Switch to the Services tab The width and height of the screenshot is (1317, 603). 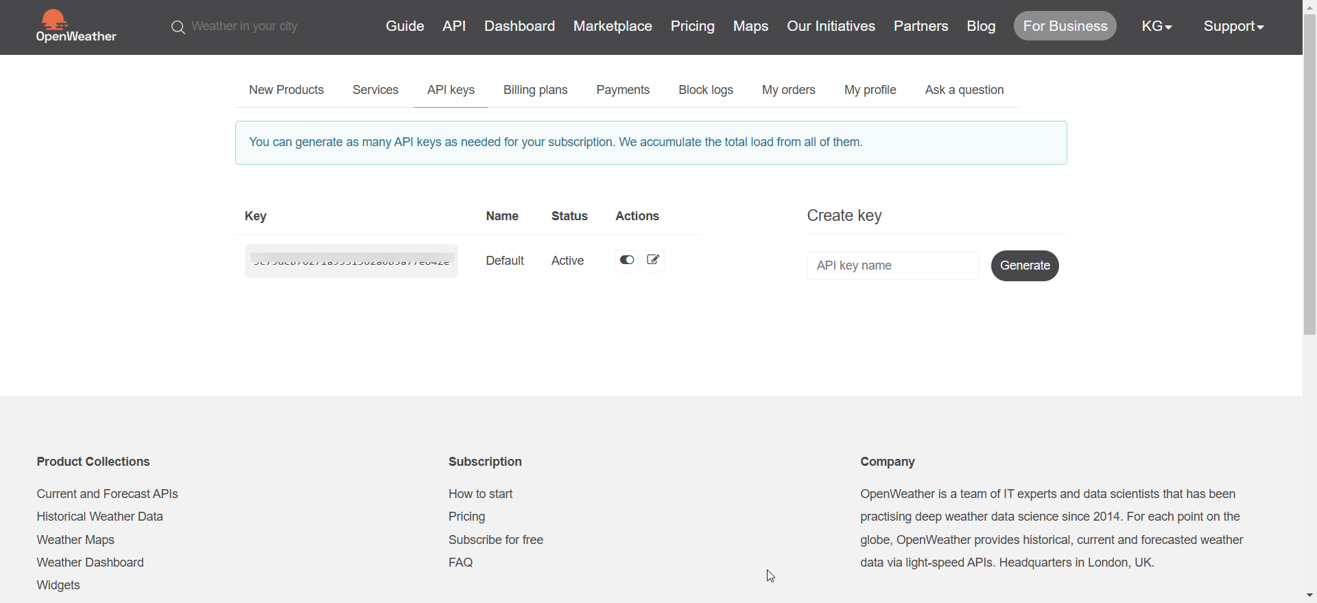click(x=375, y=90)
